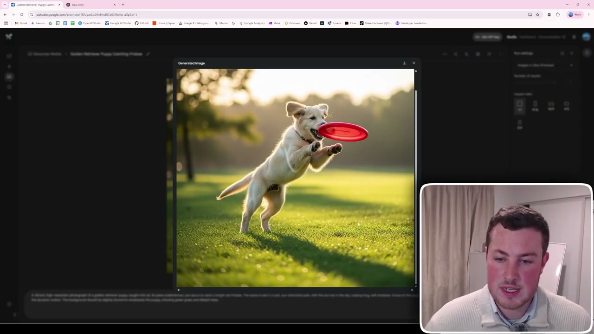Image resolution: width=594 pixels, height=334 pixels.
Task: Open the Google G bookmark icon
Action: point(233,23)
